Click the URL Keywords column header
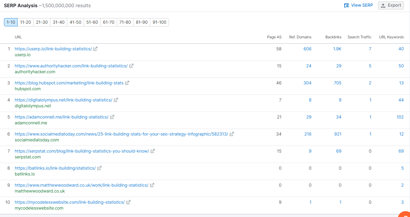 point(391,37)
